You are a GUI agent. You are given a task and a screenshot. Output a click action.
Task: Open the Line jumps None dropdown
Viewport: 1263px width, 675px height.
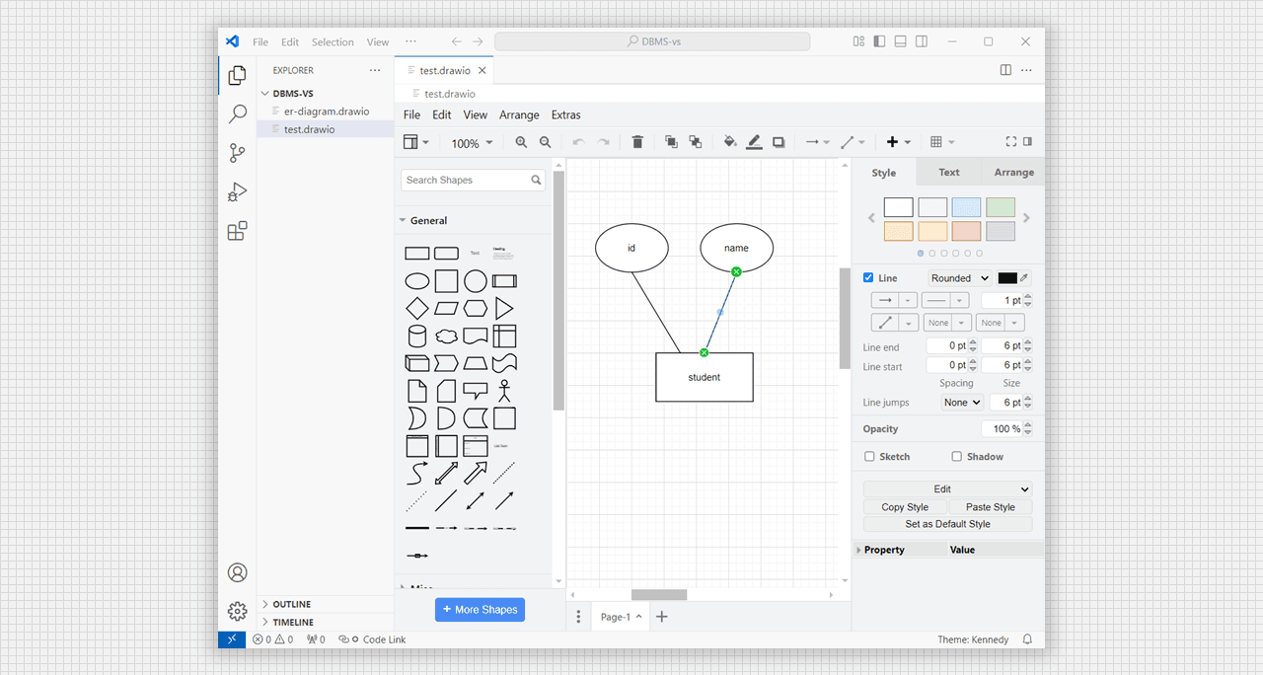pos(962,403)
